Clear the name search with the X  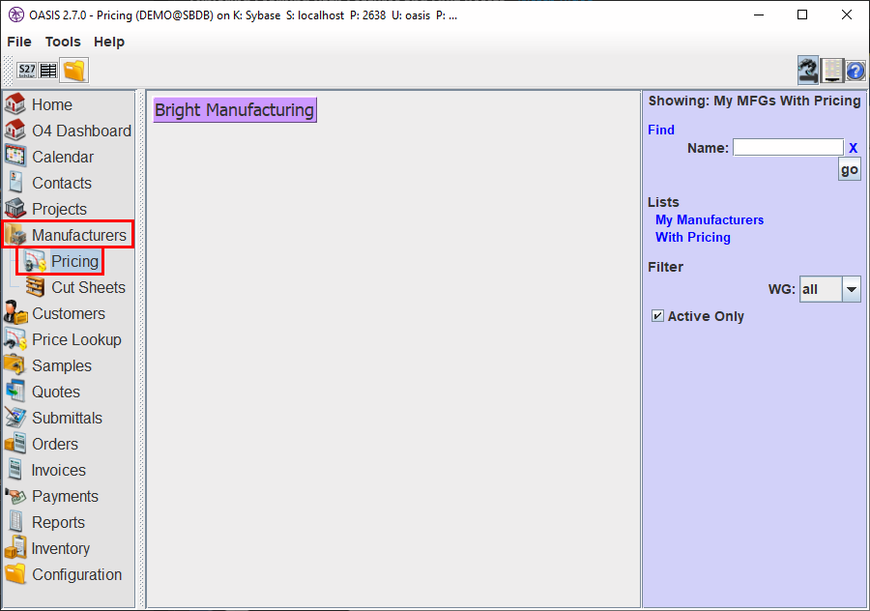[x=853, y=148]
